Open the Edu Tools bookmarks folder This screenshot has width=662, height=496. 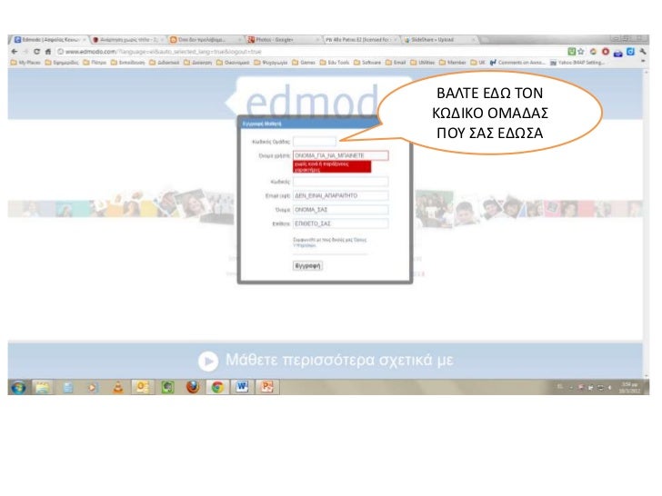[335, 63]
